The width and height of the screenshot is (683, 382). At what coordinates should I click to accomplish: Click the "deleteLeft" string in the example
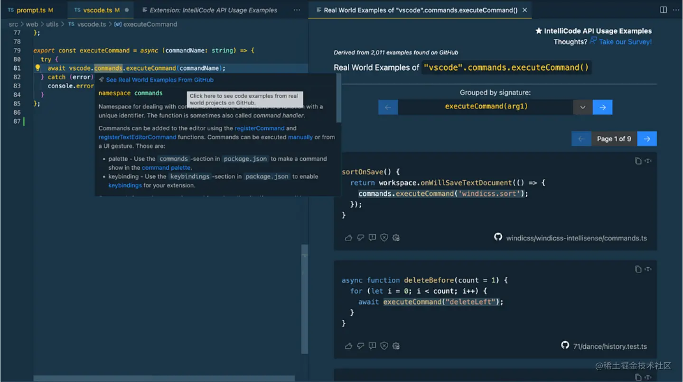pyautogui.click(x=470, y=301)
